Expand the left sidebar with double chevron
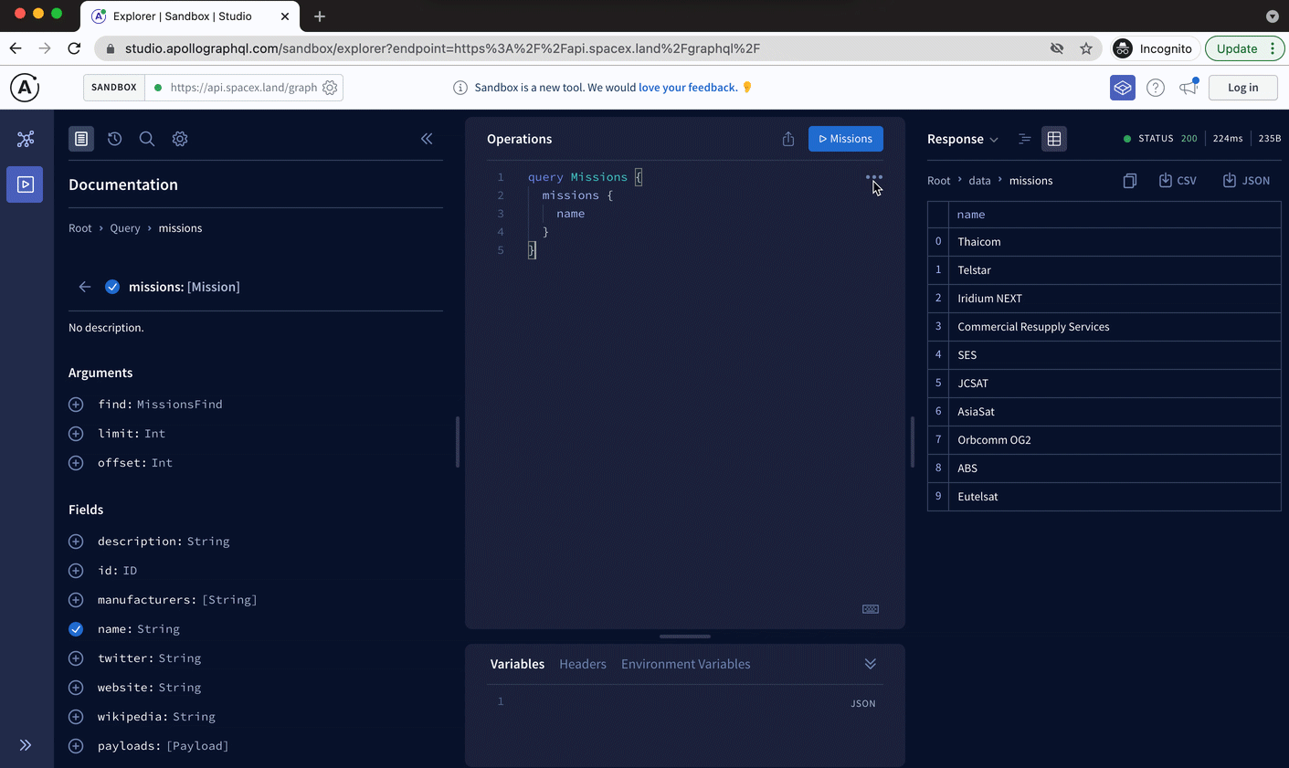1289x768 pixels. coord(26,745)
